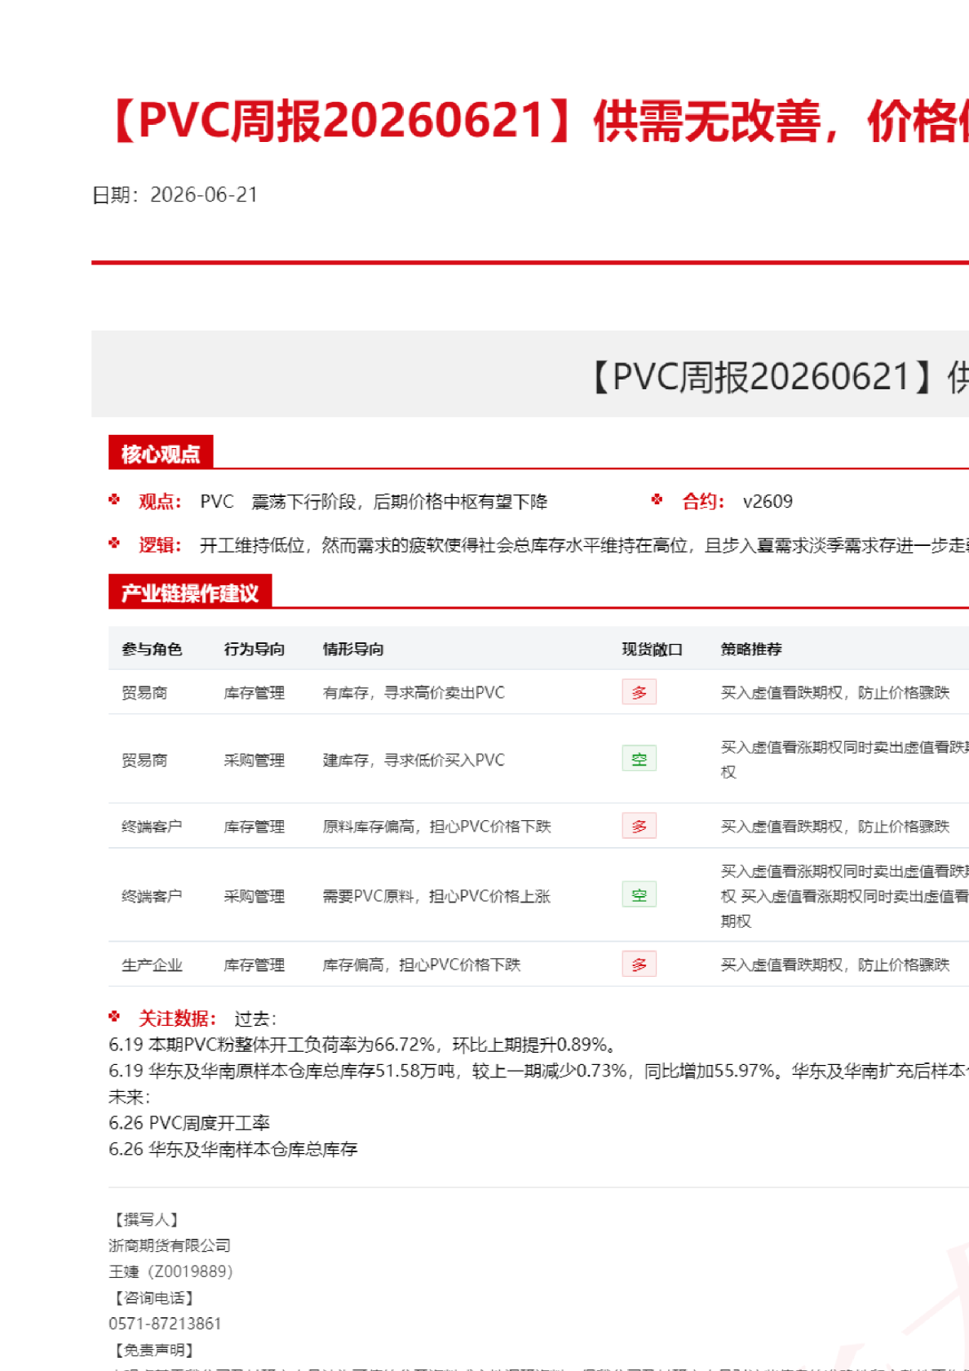The image size is (969, 1371).
Task: Click the cell 原料库存偏高，担心PVC价格下跌
Action: 437,827
